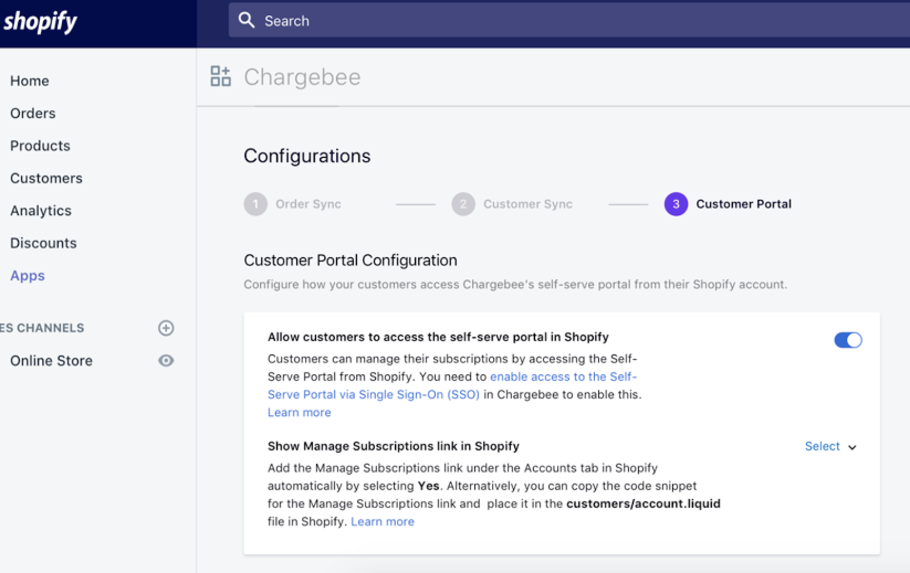Open Orders in the sidebar
The image size is (910, 573).
[33, 113]
